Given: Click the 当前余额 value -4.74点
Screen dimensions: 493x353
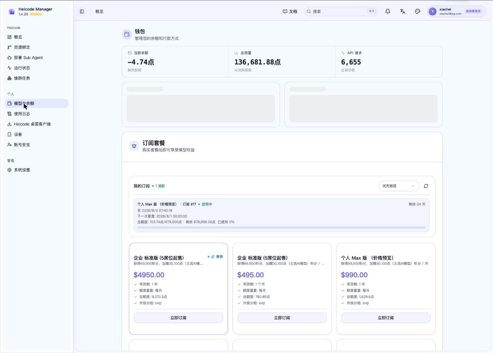Looking at the screenshot, I should 141,62.
